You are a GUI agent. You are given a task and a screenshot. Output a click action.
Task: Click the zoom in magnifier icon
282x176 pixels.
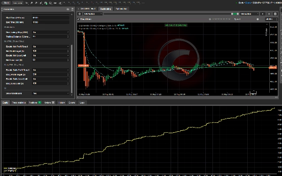[31, 3]
